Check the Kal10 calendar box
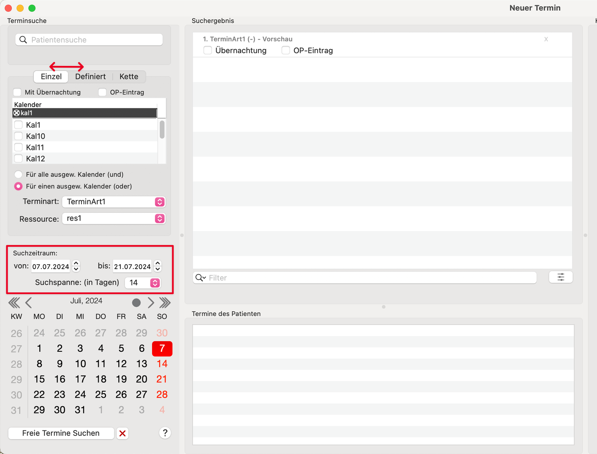This screenshot has width=597, height=454. [x=18, y=136]
